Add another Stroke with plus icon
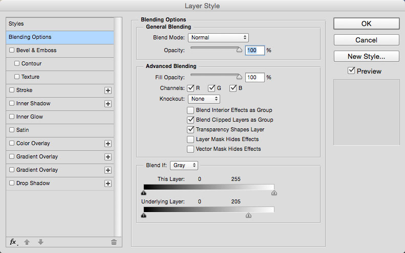Screen dimensions: 405x253 point(108,90)
